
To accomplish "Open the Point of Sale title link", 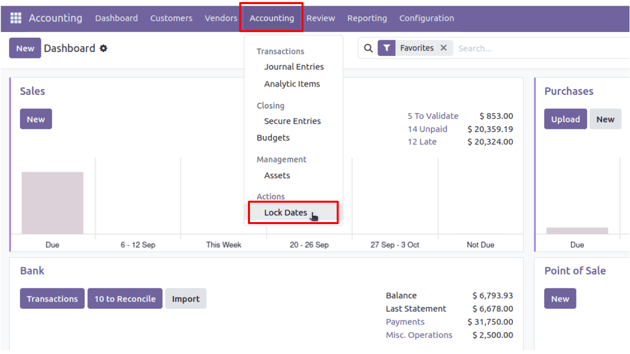I will [x=575, y=270].
